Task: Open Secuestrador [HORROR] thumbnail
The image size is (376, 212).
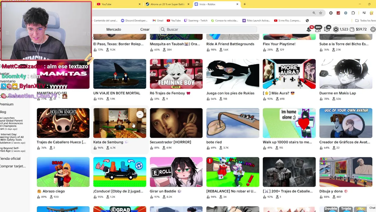Action: (176, 123)
